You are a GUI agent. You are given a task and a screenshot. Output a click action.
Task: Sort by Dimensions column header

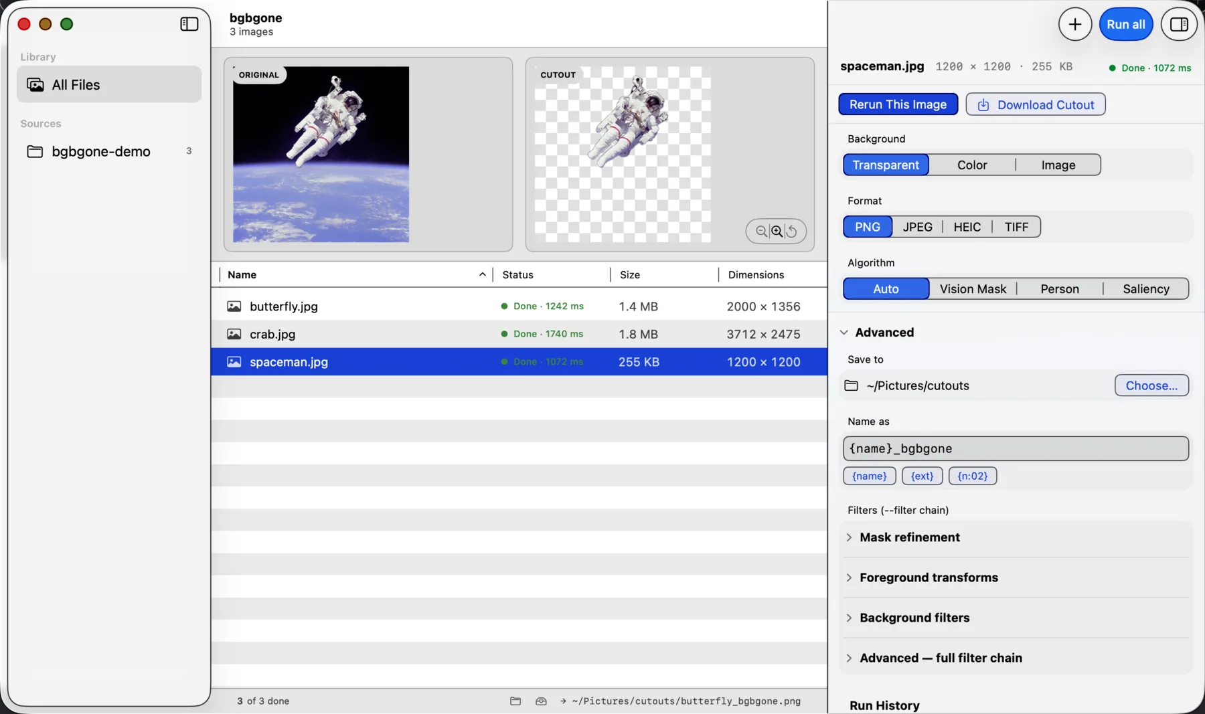click(x=756, y=275)
